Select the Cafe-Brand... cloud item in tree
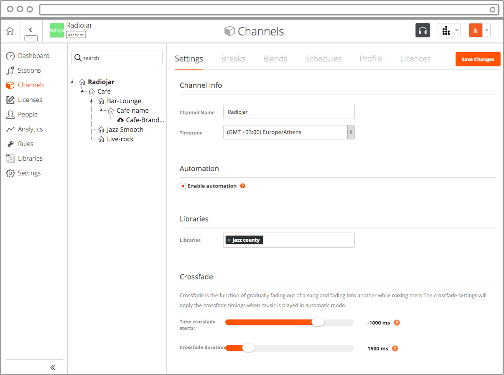The width and height of the screenshot is (504, 375). point(145,120)
